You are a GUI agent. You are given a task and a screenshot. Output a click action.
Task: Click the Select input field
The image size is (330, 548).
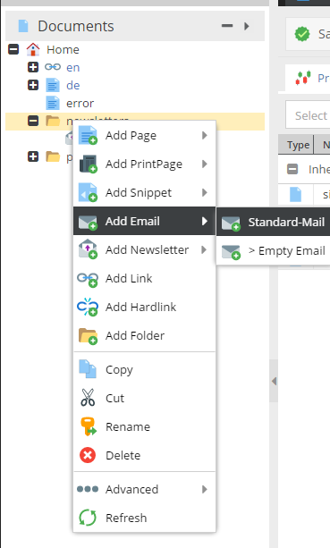tap(308, 115)
